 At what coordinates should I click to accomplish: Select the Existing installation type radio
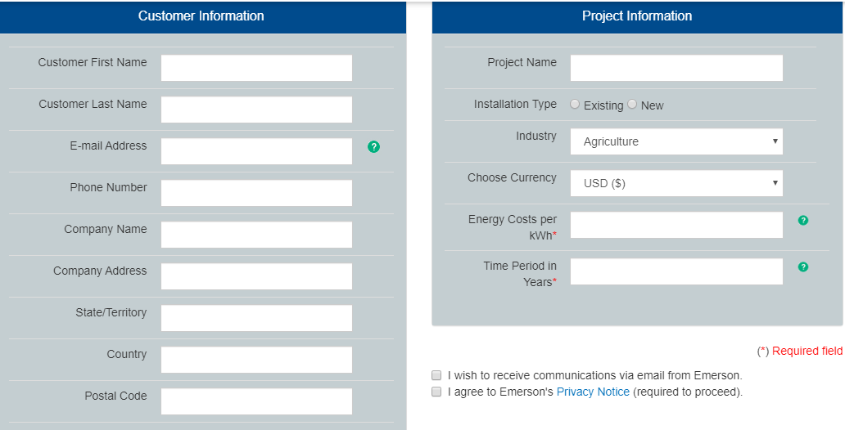coord(575,105)
